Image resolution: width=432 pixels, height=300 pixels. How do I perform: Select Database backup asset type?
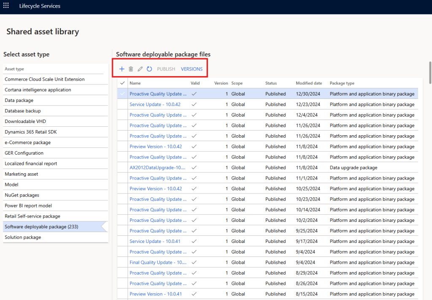[x=55, y=111]
